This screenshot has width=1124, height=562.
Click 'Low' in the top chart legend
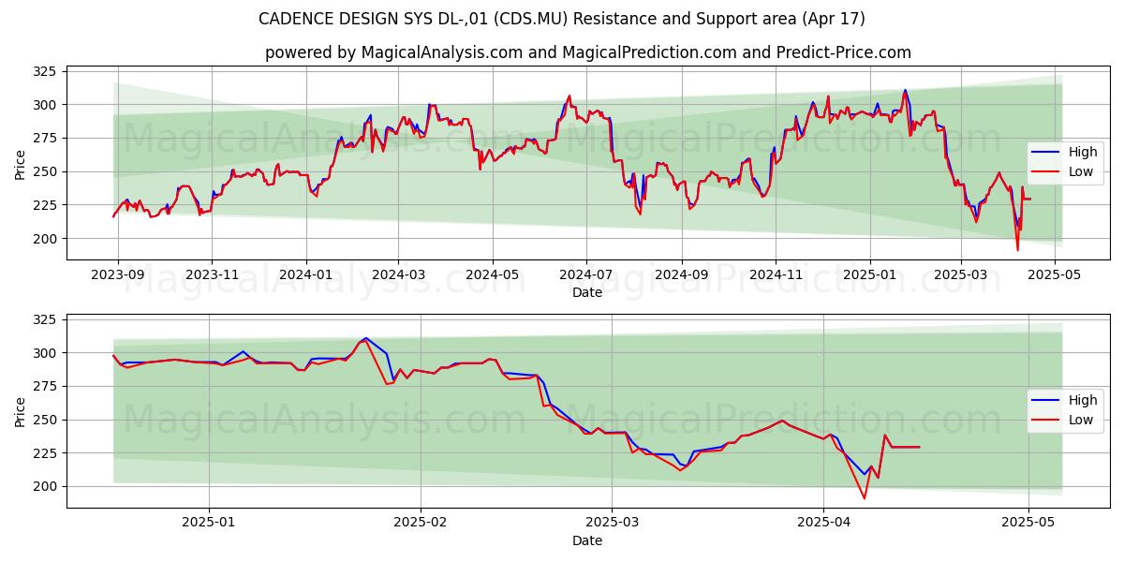pyautogui.click(x=1081, y=171)
